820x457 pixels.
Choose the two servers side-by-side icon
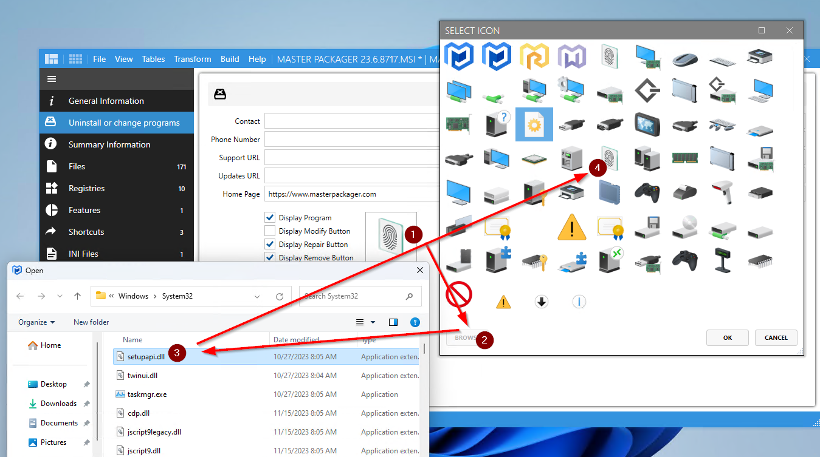click(647, 158)
